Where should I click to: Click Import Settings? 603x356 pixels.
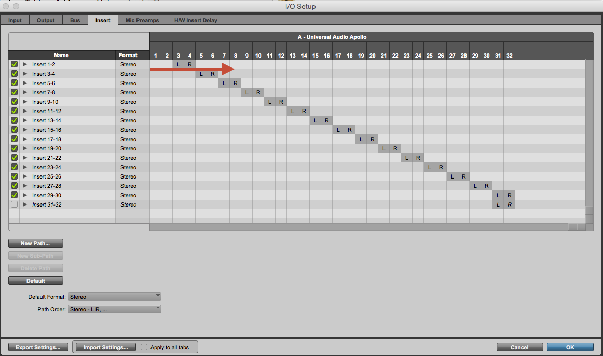pos(105,347)
